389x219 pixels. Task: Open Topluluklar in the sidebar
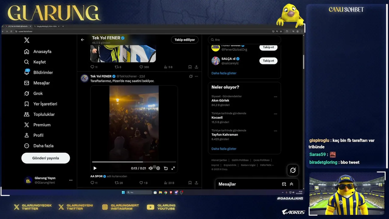[39, 114]
